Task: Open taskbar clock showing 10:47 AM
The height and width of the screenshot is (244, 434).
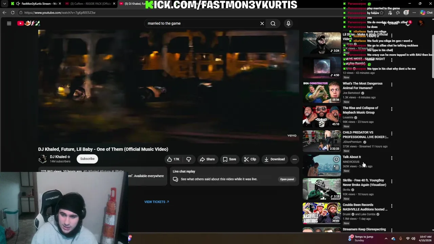Action: tap(426, 239)
